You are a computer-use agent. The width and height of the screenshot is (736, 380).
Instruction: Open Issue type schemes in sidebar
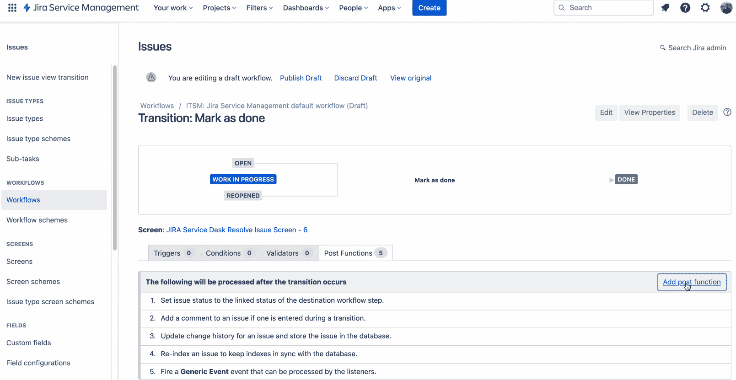(38, 139)
